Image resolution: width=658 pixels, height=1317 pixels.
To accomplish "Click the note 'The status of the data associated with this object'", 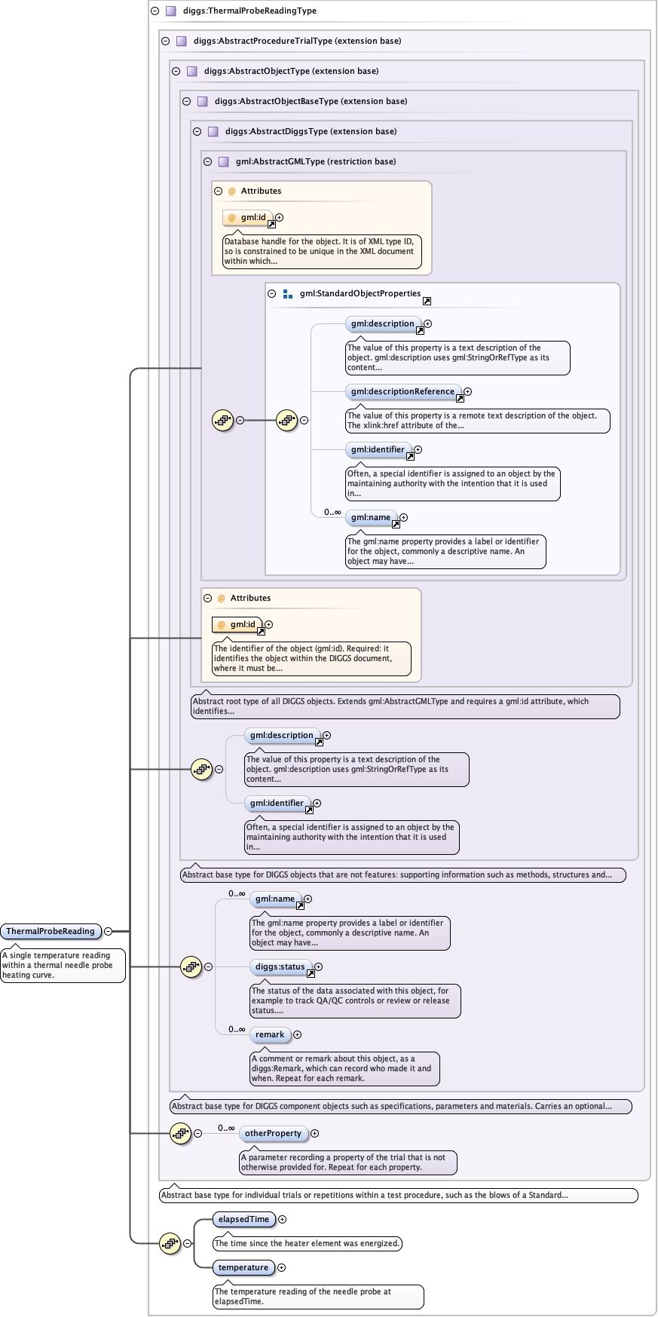I will pos(355,1001).
